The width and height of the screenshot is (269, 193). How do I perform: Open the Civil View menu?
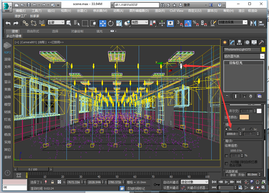tap(177, 11)
